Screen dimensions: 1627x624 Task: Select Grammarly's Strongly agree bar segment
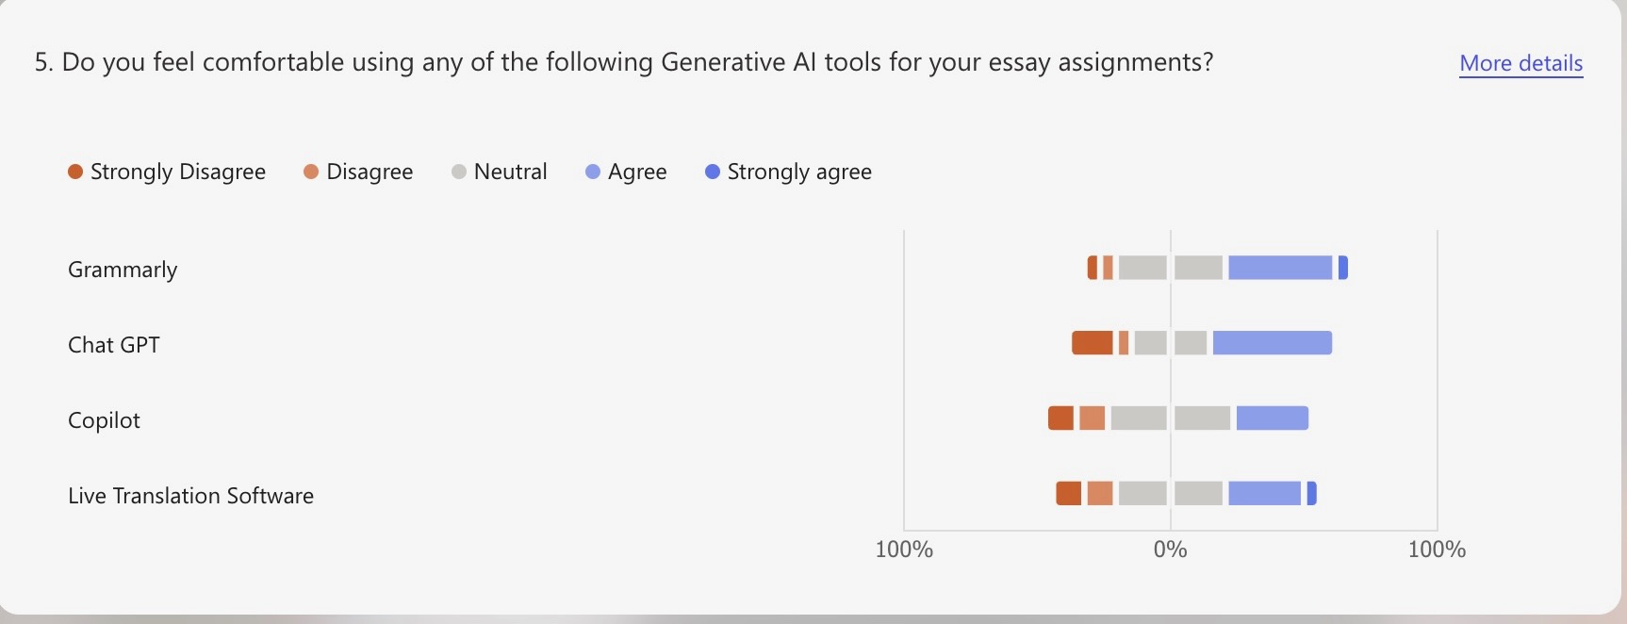pyautogui.click(x=1343, y=268)
